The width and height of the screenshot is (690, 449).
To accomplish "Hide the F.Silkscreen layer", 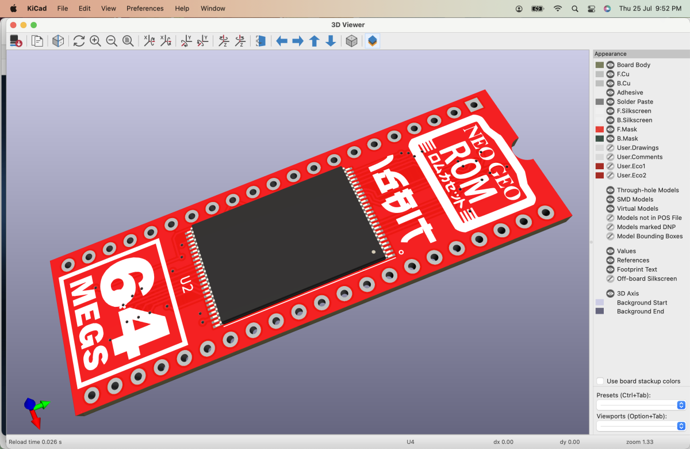I will pyautogui.click(x=611, y=111).
